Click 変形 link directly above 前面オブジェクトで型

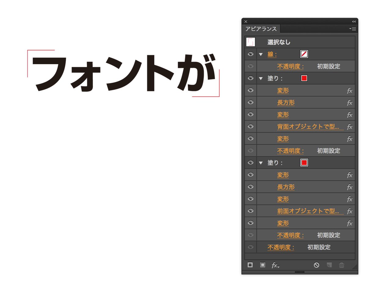coord(283,199)
